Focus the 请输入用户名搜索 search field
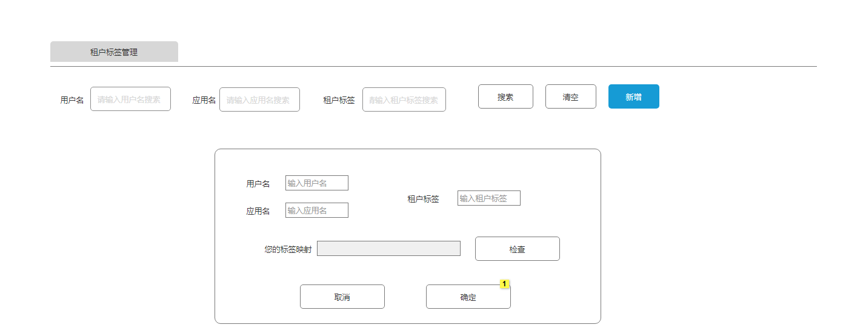This screenshot has height=333, width=866. [130, 99]
